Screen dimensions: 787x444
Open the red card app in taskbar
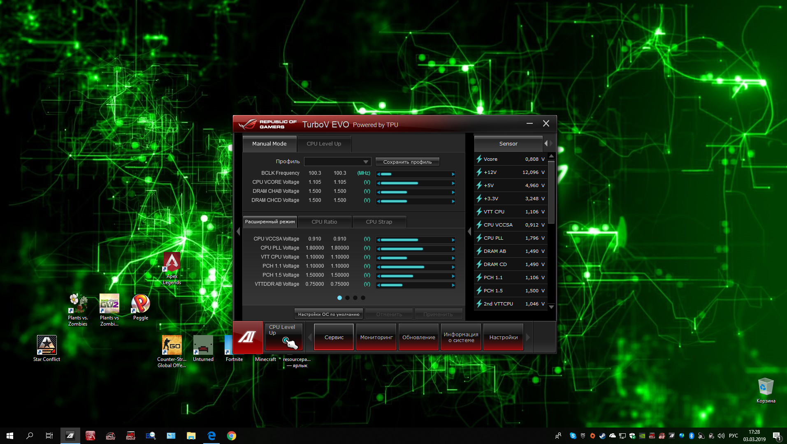click(91, 436)
